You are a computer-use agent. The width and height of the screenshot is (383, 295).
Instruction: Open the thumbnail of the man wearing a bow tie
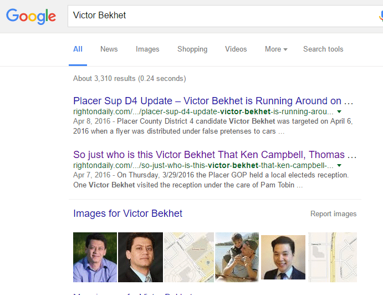pyautogui.click(x=283, y=257)
